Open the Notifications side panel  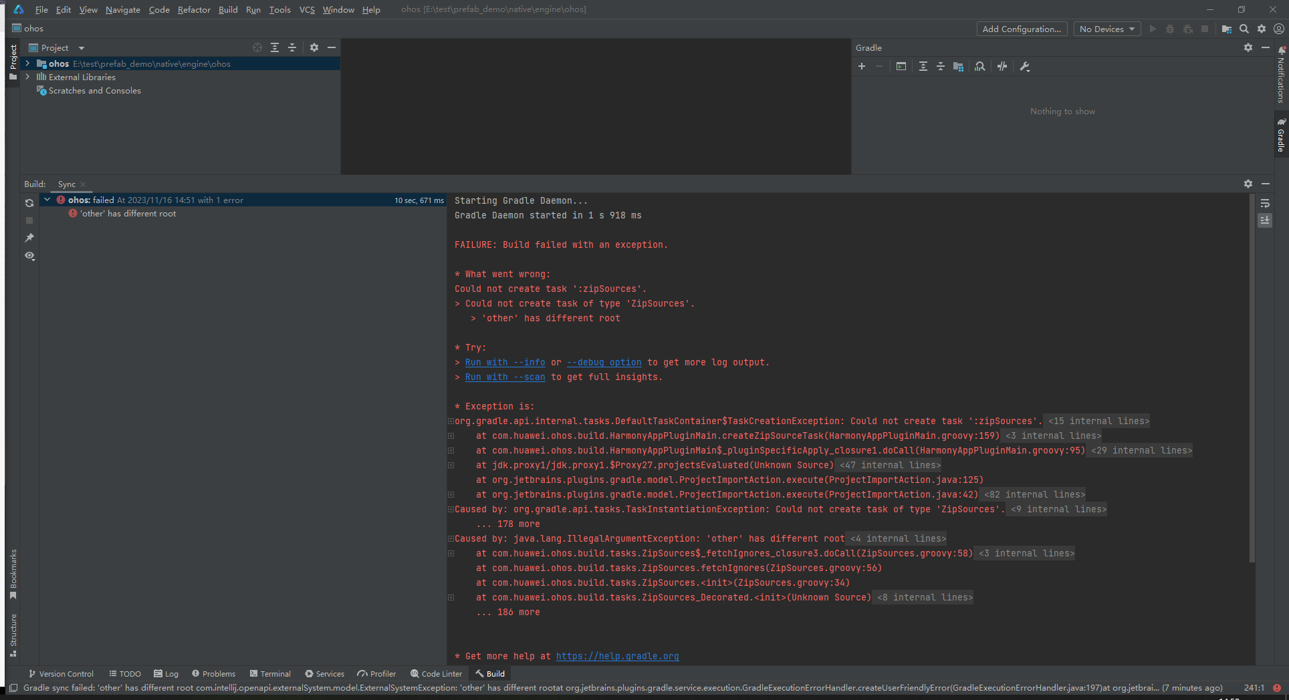pyautogui.click(x=1281, y=75)
